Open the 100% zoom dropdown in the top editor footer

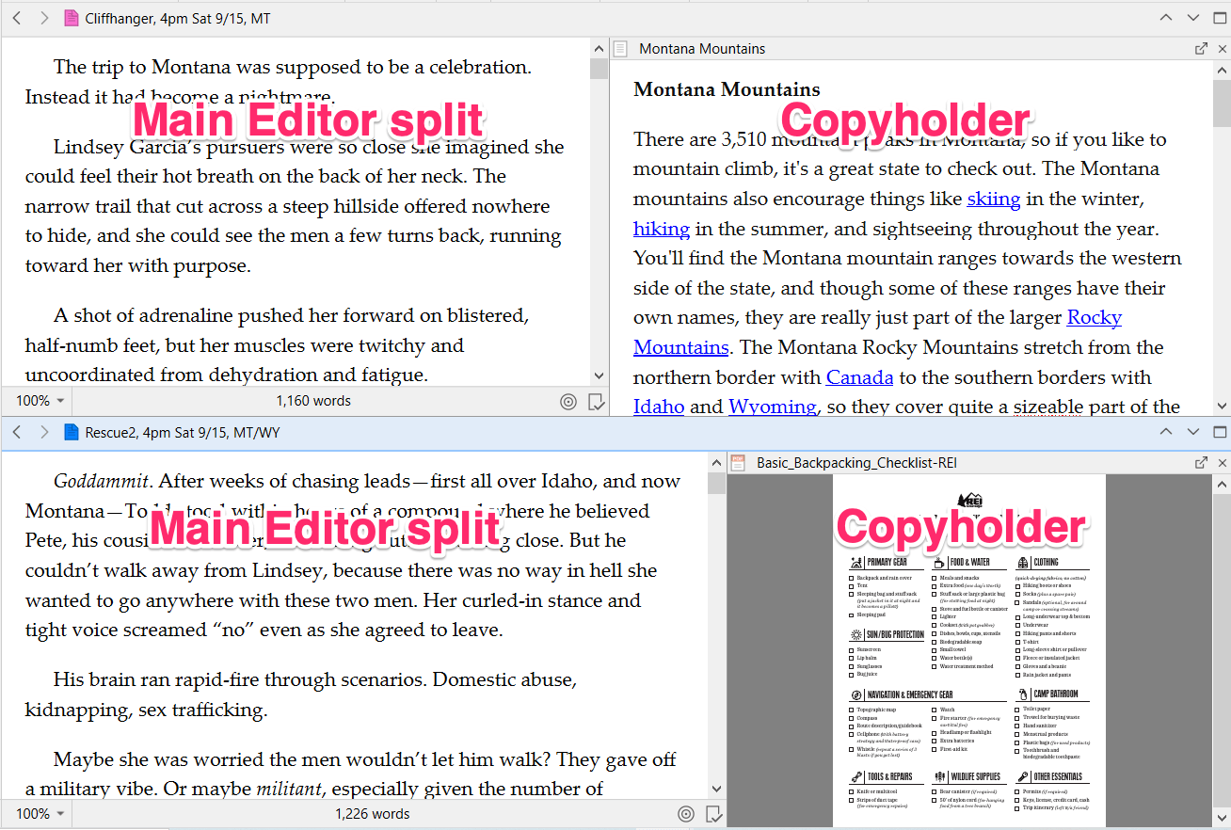click(37, 401)
